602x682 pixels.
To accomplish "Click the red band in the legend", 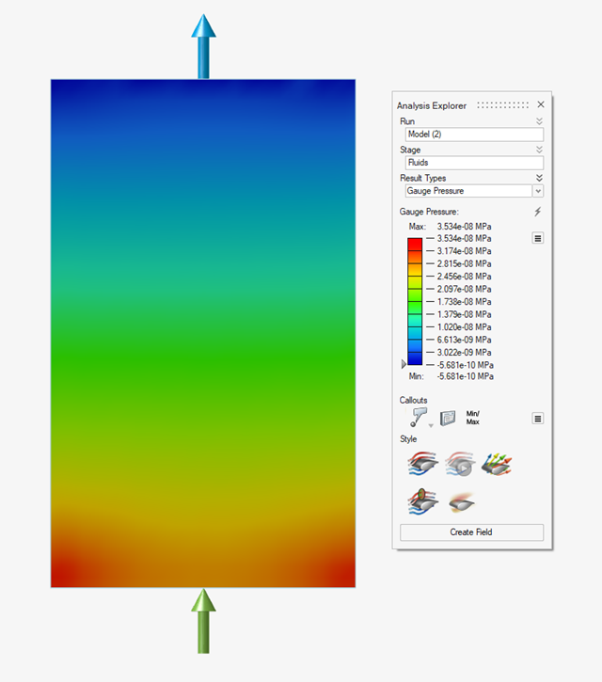I will [x=414, y=245].
